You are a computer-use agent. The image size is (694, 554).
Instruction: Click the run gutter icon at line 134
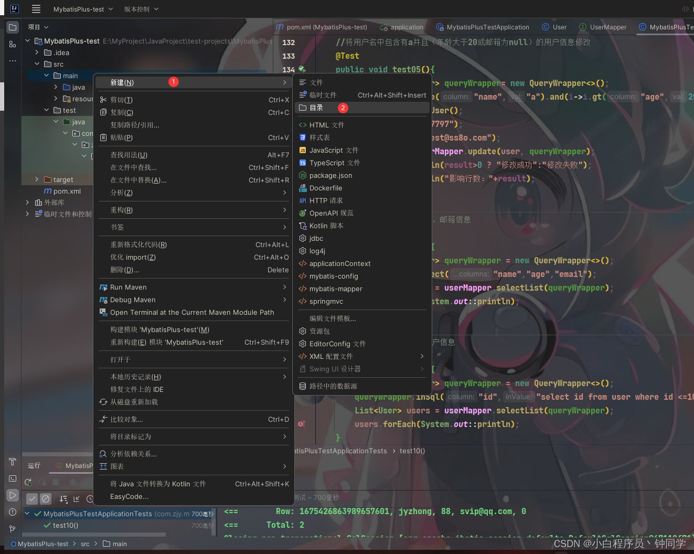pos(302,69)
